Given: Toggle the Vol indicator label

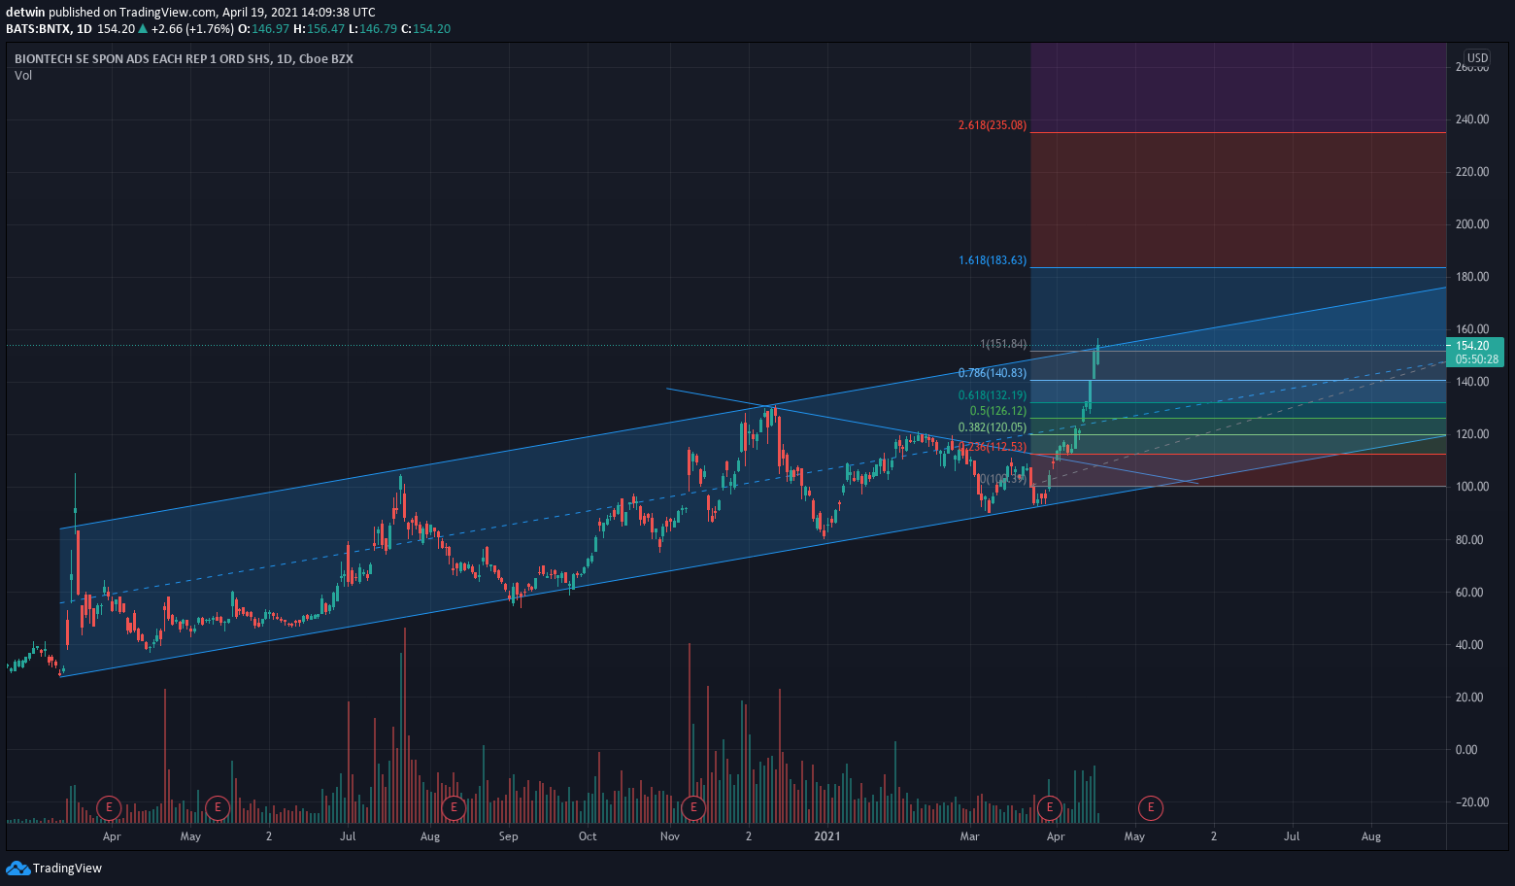Looking at the screenshot, I should point(23,75).
